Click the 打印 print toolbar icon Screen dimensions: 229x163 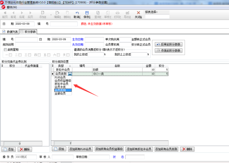[x=117, y=15]
